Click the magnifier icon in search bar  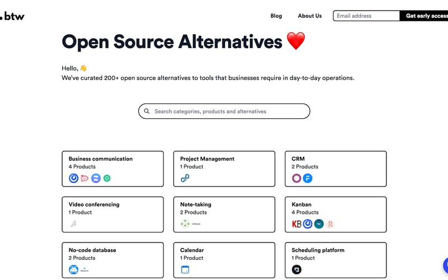[147, 111]
